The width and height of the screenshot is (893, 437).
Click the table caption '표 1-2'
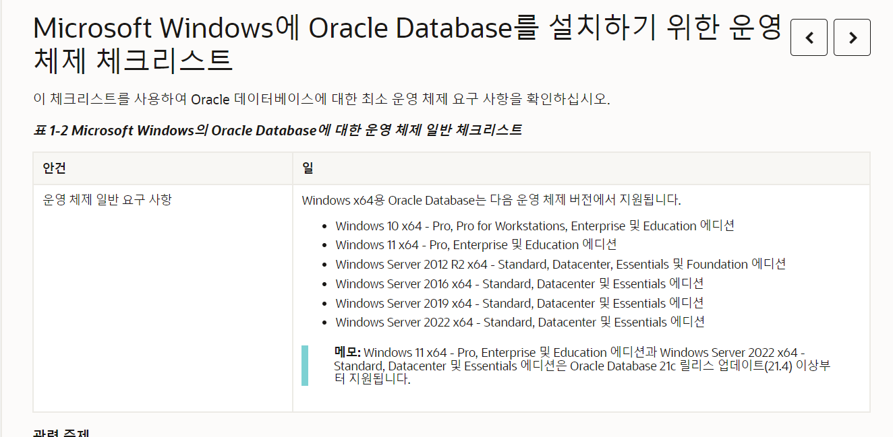[x=278, y=130]
